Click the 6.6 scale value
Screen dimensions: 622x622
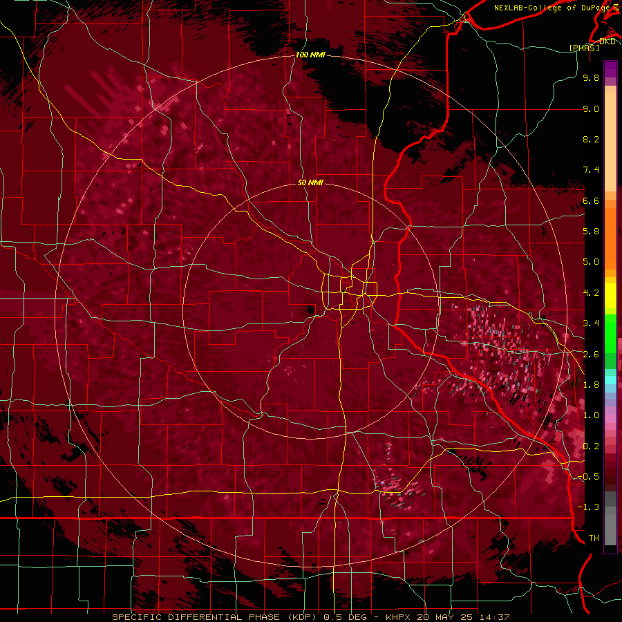coord(591,200)
